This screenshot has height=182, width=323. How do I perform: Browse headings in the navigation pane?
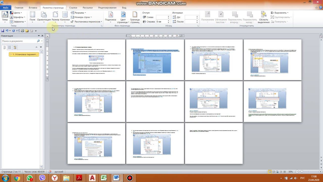(x=4, y=47)
